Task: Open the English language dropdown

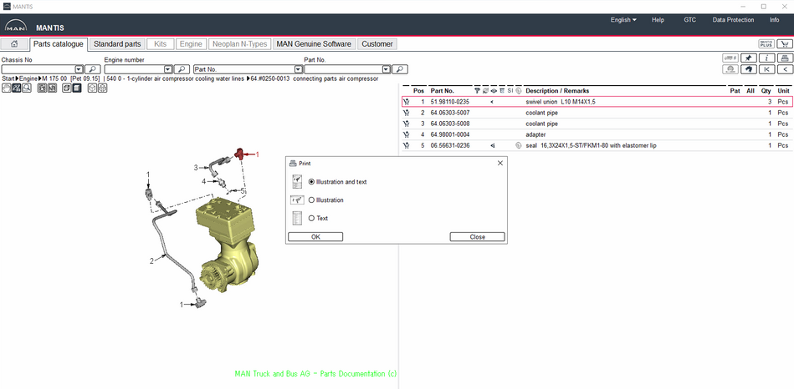Action: 623,20
